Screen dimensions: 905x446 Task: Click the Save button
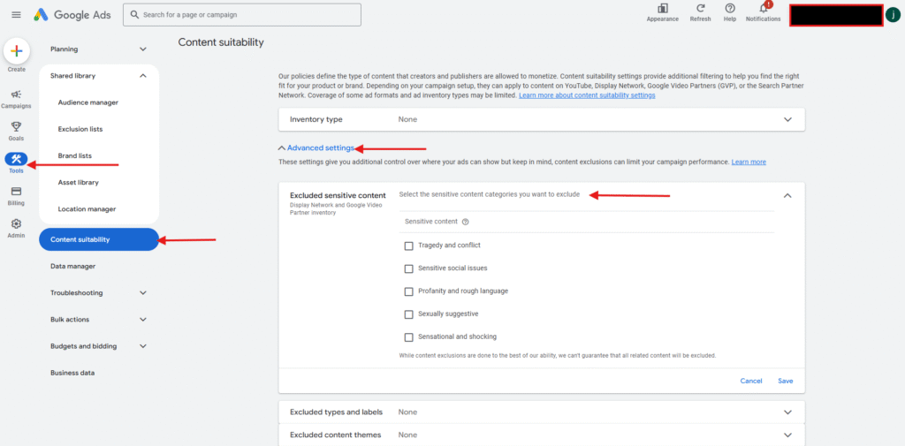coord(785,381)
